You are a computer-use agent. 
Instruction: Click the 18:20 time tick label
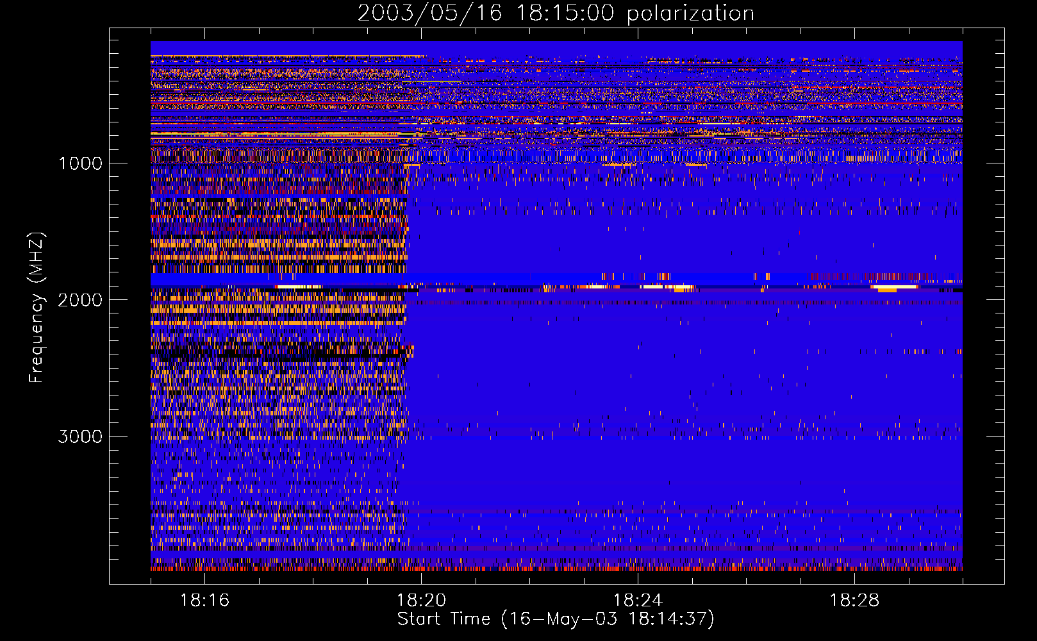[421, 600]
